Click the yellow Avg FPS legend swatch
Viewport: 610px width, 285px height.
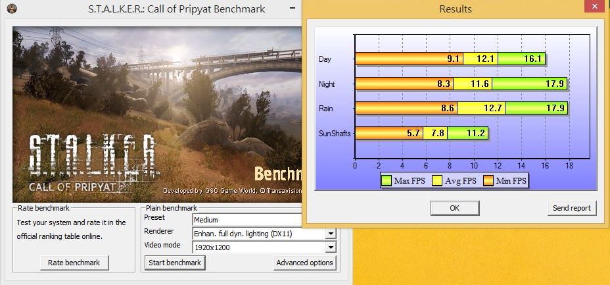tap(437, 180)
